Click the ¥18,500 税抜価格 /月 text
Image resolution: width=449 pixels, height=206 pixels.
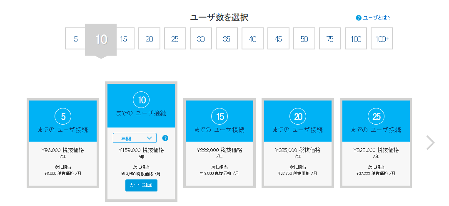(x=220, y=174)
